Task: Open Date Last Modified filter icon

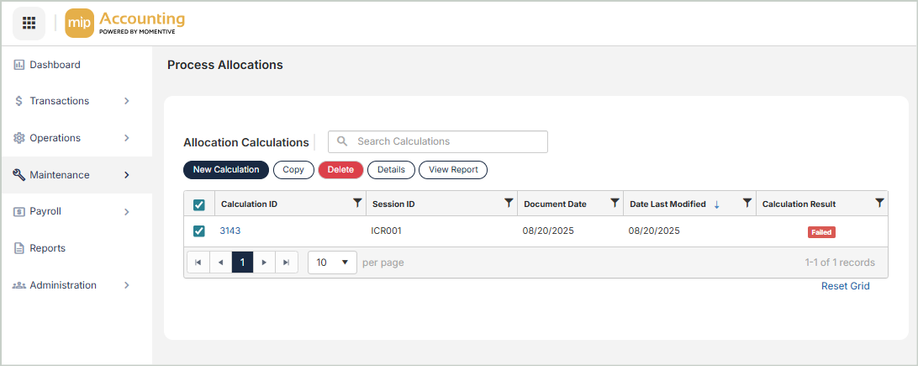Action: pos(747,203)
